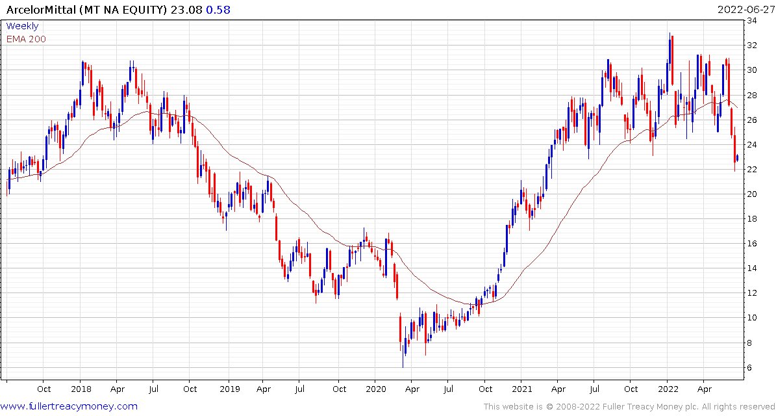This screenshot has width=776, height=416.
Task: Click the first Oct label on time axis
Action: pos(44,389)
